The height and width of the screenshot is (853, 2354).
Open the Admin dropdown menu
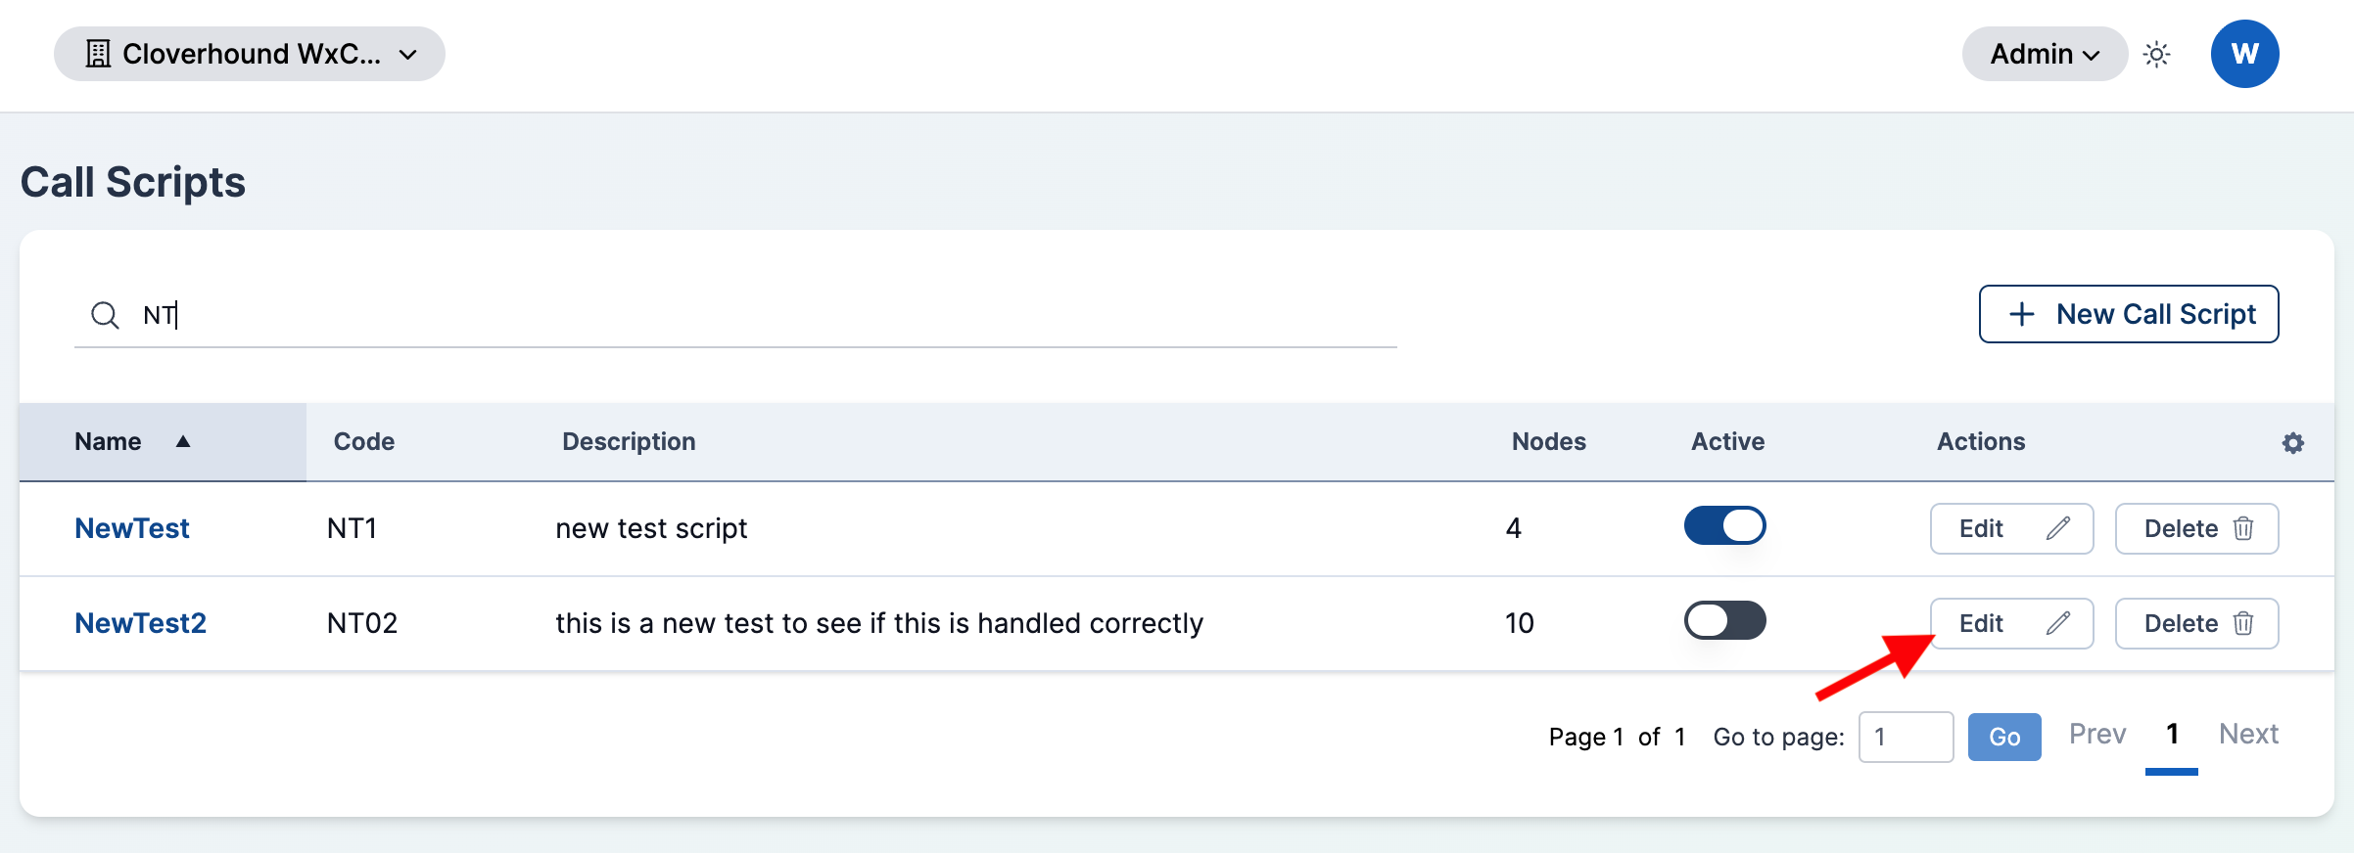click(2045, 54)
